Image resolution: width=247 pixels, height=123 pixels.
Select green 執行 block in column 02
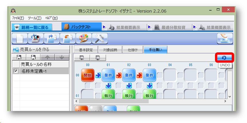129,94
